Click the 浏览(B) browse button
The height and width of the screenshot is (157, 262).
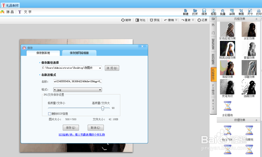[112, 68]
